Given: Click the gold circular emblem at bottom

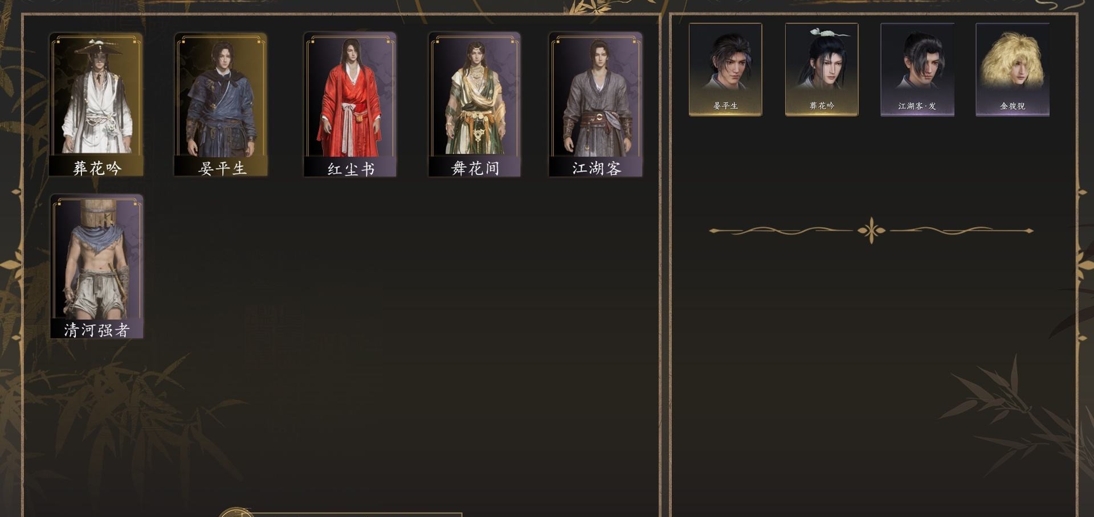Looking at the screenshot, I should [x=235, y=512].
